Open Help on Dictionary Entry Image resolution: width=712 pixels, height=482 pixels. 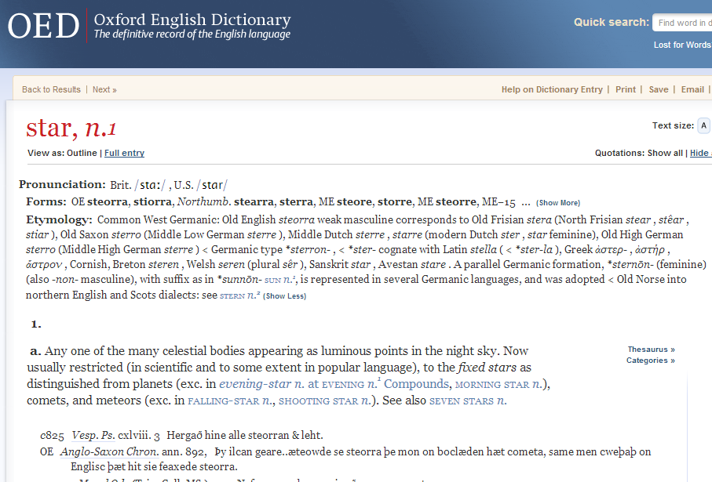552,90
